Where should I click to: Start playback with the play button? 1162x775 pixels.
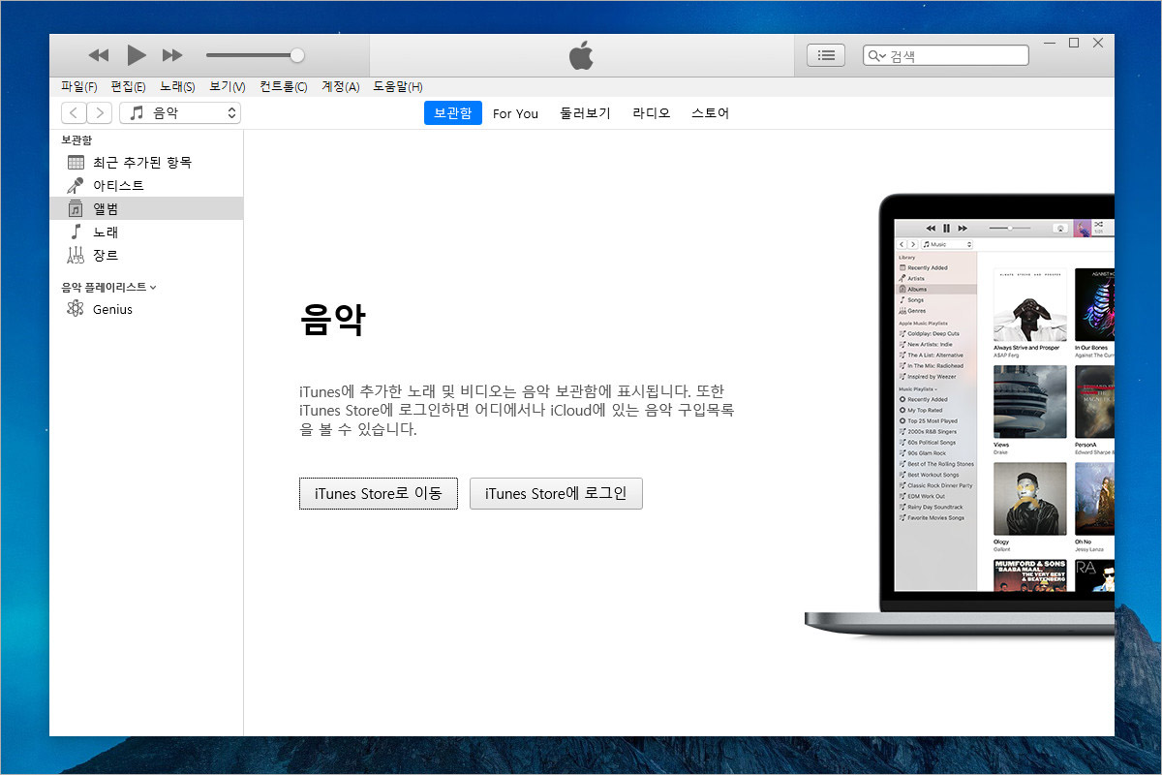click(137, 55)
